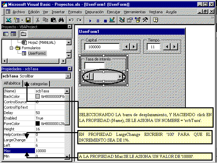Click Tiempo text box showing 11
217x163 pixels.
[154, 47]
